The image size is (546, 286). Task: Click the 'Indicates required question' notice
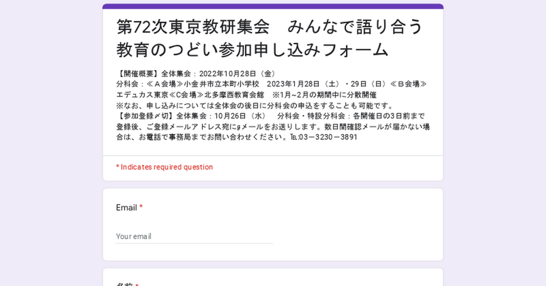tap(164, 167)
